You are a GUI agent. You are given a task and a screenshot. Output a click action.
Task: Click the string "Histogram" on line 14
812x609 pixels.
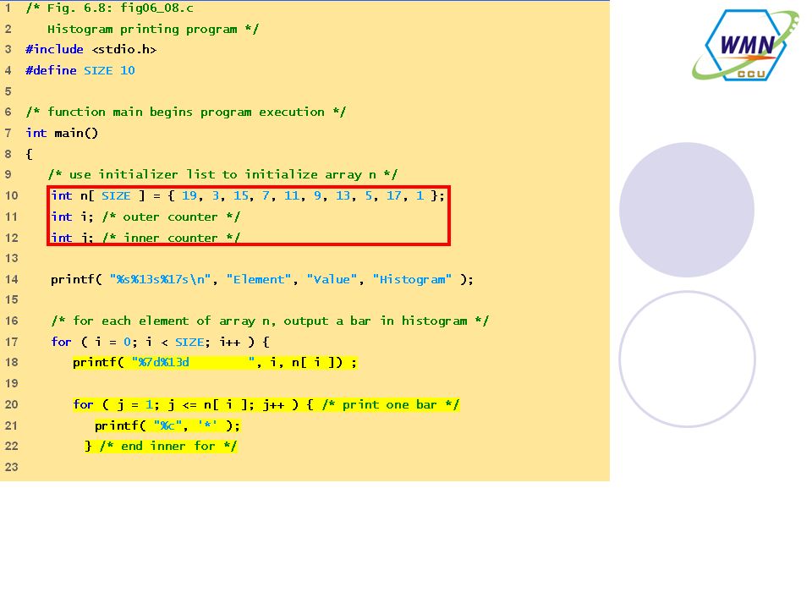click(x=412, y=280)
